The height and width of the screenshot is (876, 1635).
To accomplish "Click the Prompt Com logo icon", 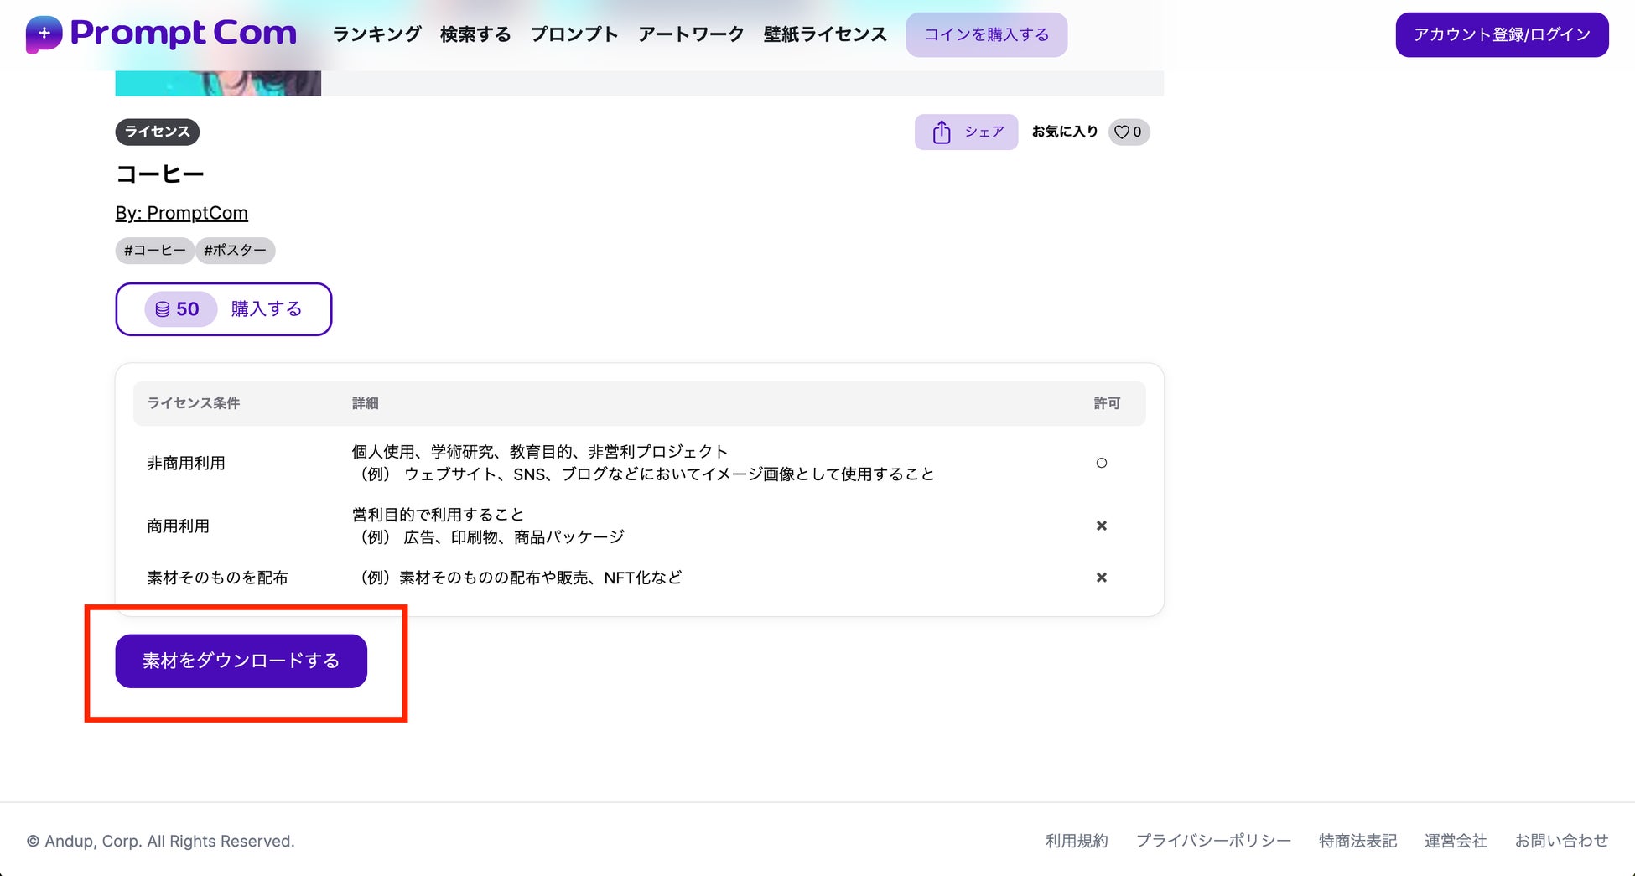I will [x=44, y=34].
